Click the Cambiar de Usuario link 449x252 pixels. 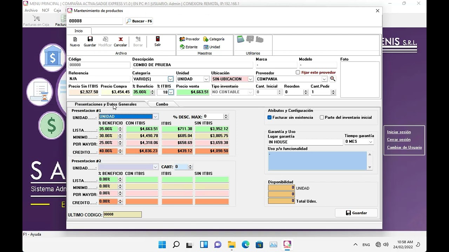tap(404, 147)
